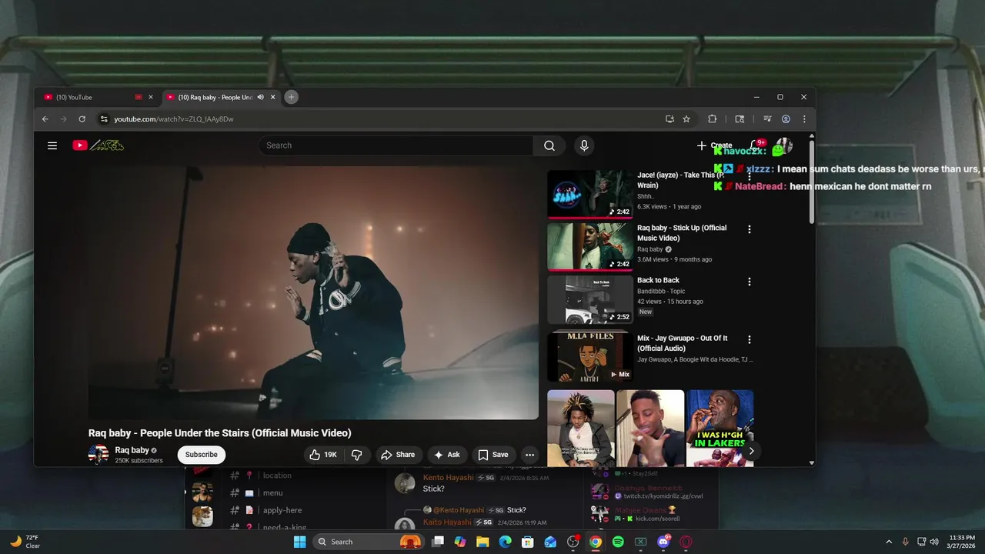Start voice search with the microphone
This screenshot has height=554, width=985.
584,145
